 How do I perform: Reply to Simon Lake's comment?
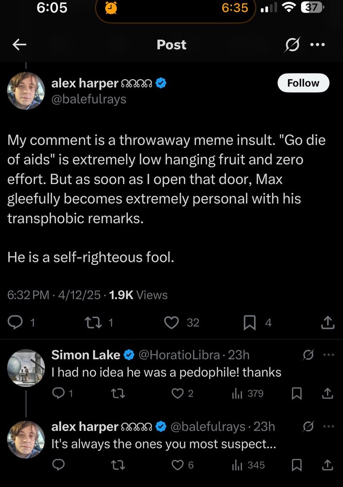[58, 393]
